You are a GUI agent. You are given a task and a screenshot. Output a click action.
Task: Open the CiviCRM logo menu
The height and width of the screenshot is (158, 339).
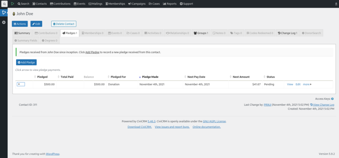point(13,4)
